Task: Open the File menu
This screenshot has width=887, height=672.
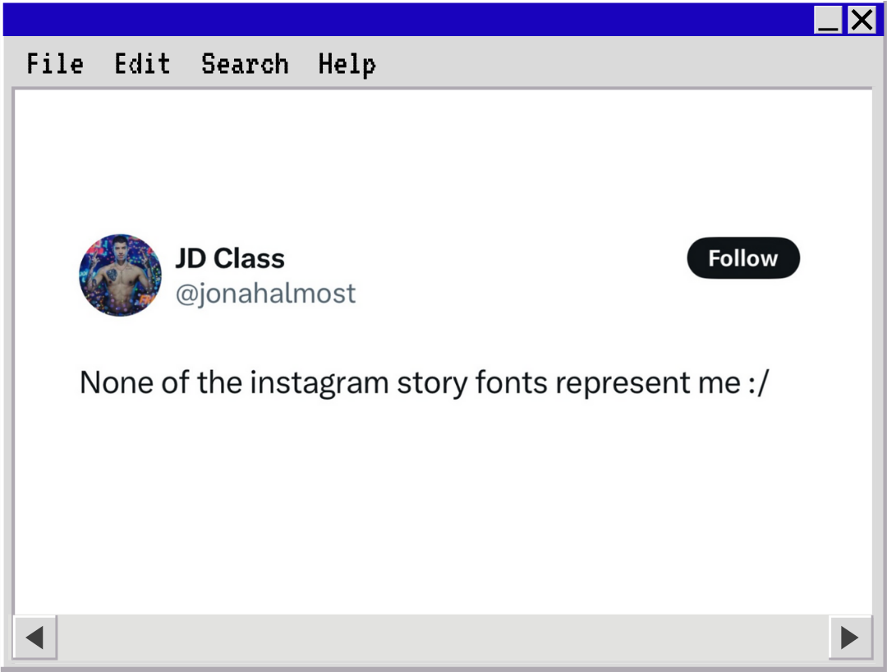Action: click(54, 64)
